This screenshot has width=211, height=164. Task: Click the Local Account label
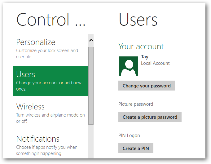coord(155,63)
